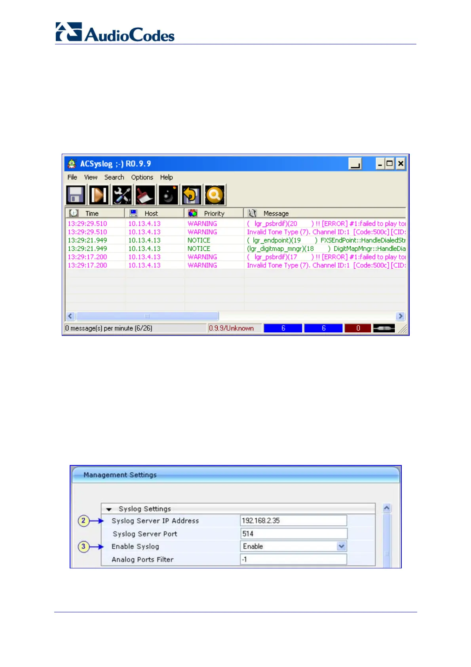Screen dimensions: 471x667
Task: Click the Save floppy disk toolbar icon
Action: 76,195
